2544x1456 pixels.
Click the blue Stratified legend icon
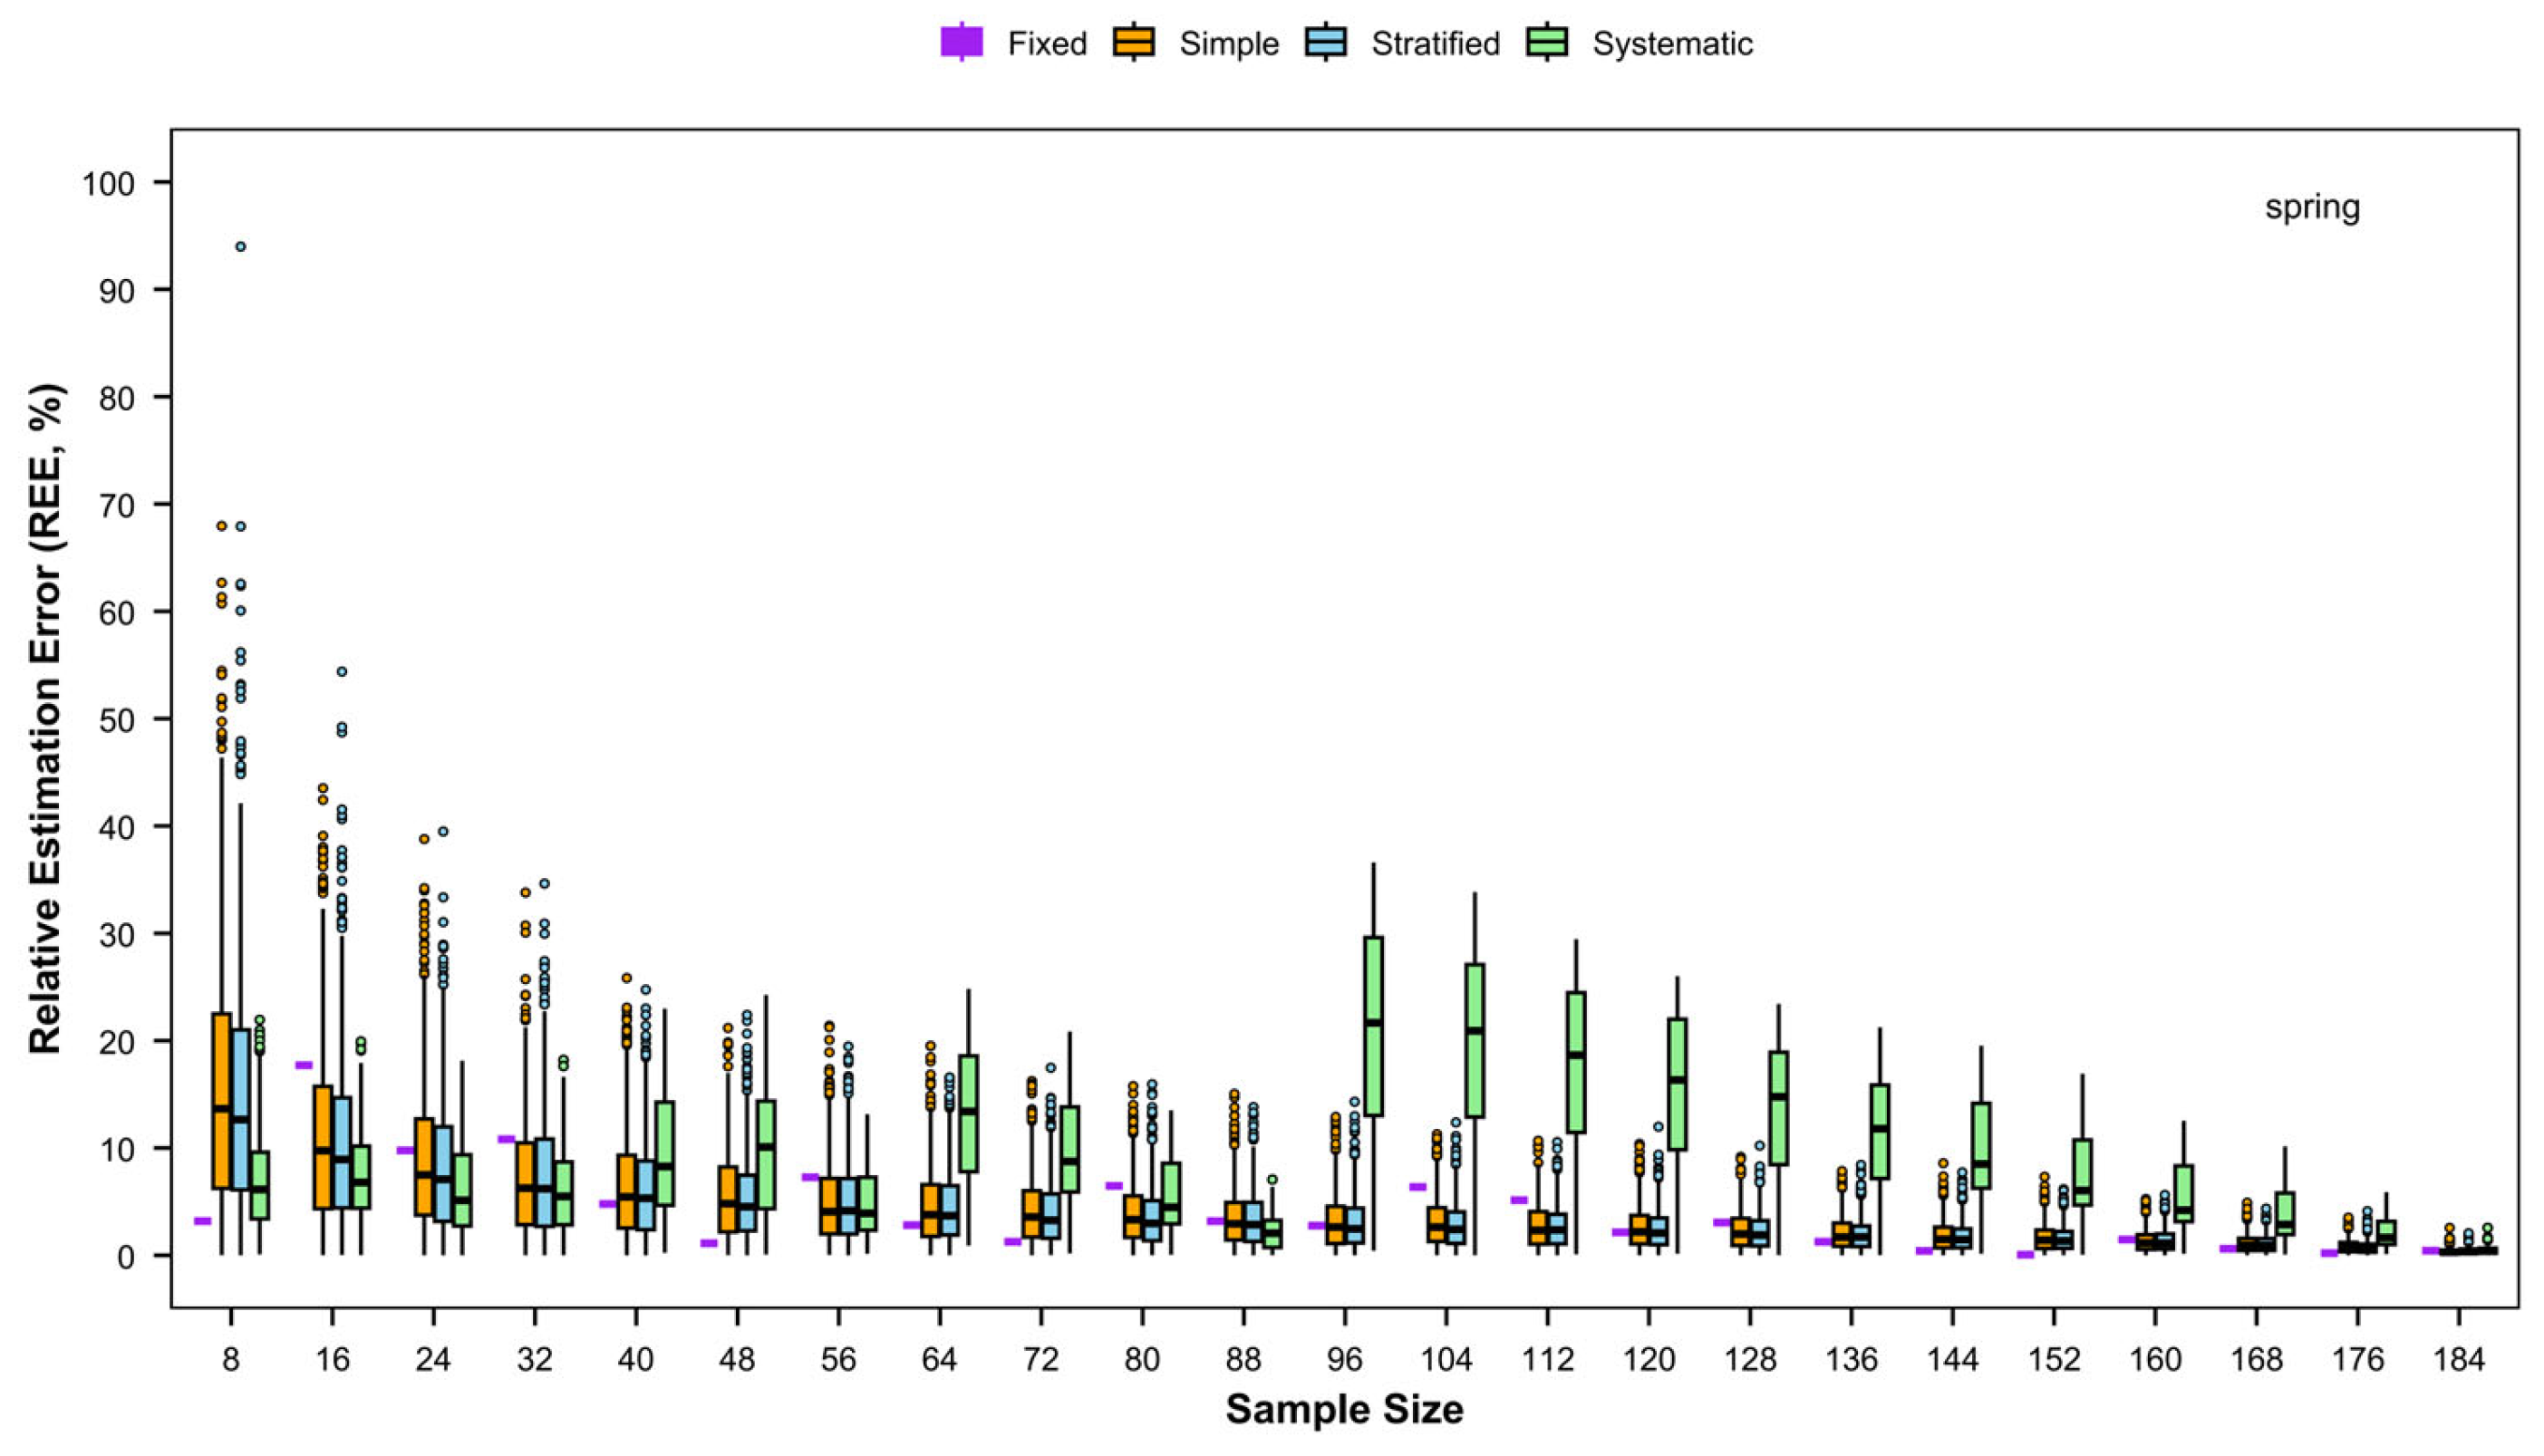(1326, 43)
